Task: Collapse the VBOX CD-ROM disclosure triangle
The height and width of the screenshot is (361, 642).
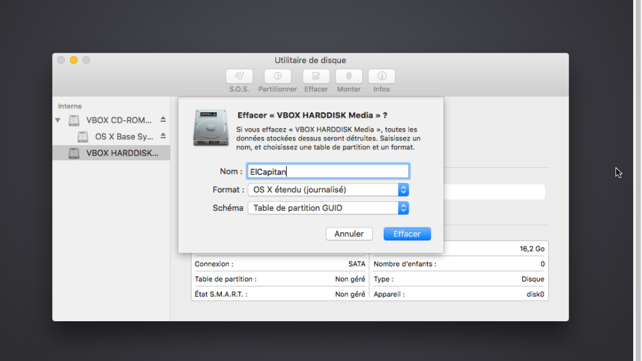Action: click(57, 120)
